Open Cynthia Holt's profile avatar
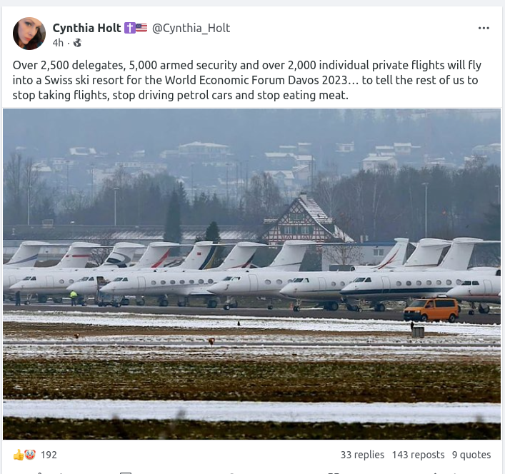Screen dimensions: 505x474 pyautogui.click(x=29, y=34)
